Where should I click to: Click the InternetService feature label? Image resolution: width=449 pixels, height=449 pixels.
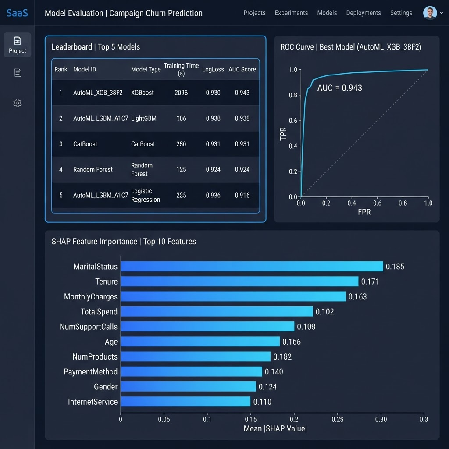(93, 402)
